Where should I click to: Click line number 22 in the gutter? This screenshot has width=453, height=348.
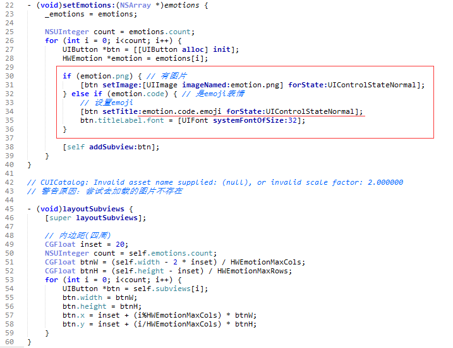pyautogui.click(x=9, y=5)
